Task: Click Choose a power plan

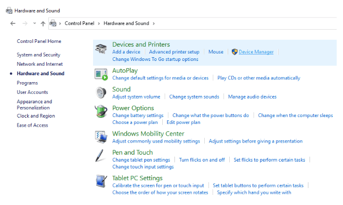Action: [x=135, y=122]
